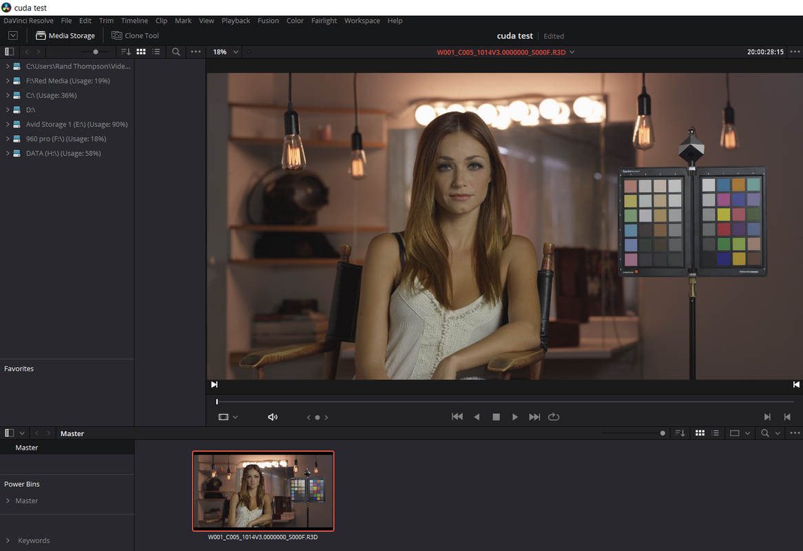This screenshot has width=803, height=551.
Task: Select the W001_C005 R3D clip thumbnail
Action: point(263,491)
